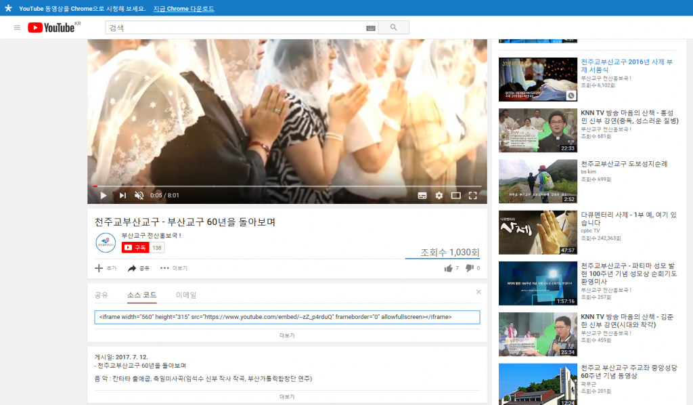Click the red 구독 subscribe button
This screenshot has height=405, width=693.
(135, 248)
